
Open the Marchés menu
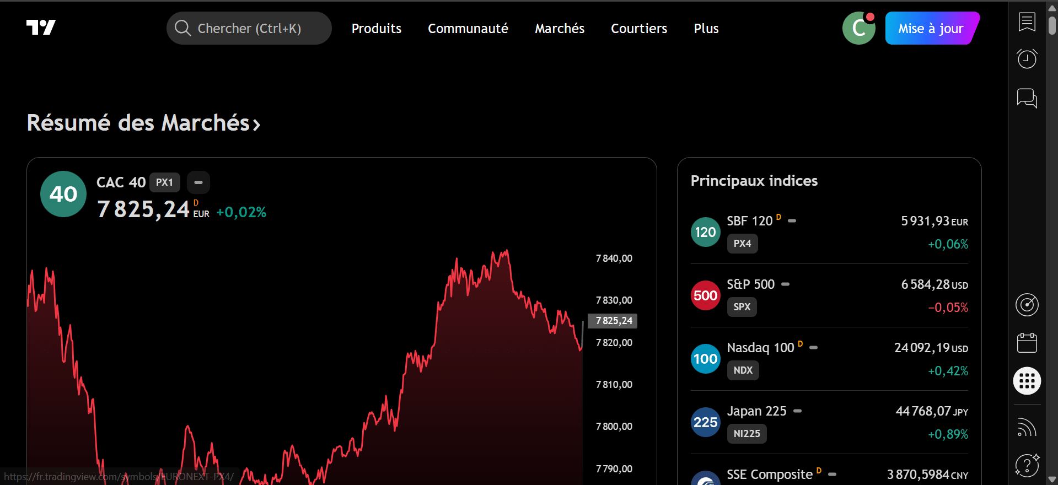tap(559, 29)
